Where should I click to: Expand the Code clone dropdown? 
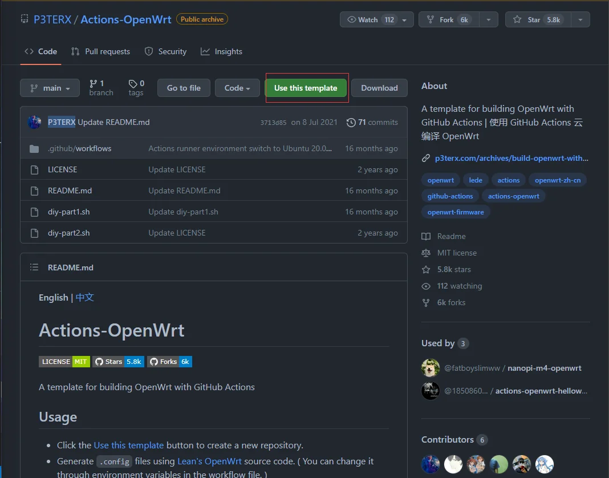237,88
